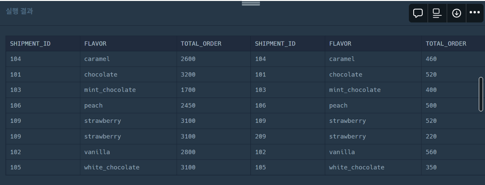Grab the panel resize handle at top
Screen dimensions: 485x185
(x=250, y=3)
